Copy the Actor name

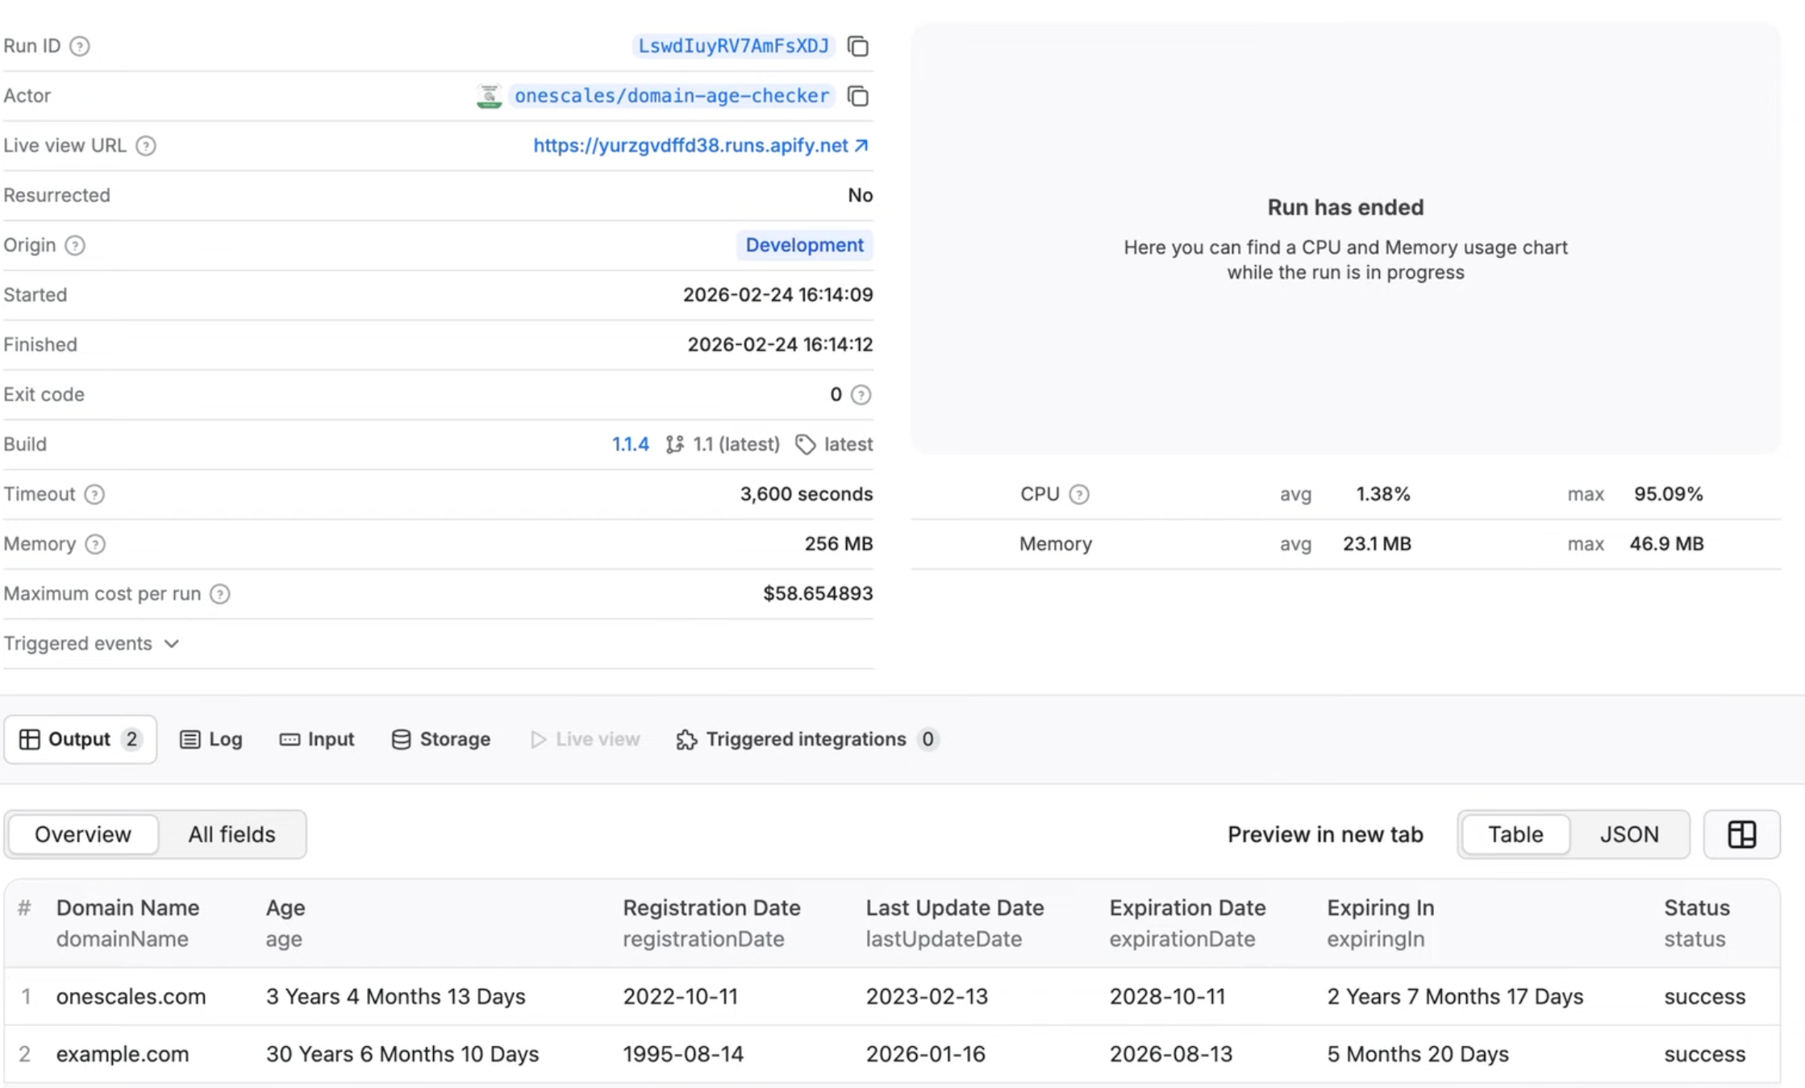tap(858, 97)
